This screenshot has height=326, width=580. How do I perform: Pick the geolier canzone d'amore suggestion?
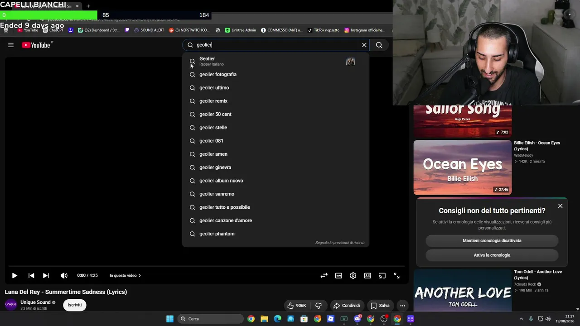(275, 221)
